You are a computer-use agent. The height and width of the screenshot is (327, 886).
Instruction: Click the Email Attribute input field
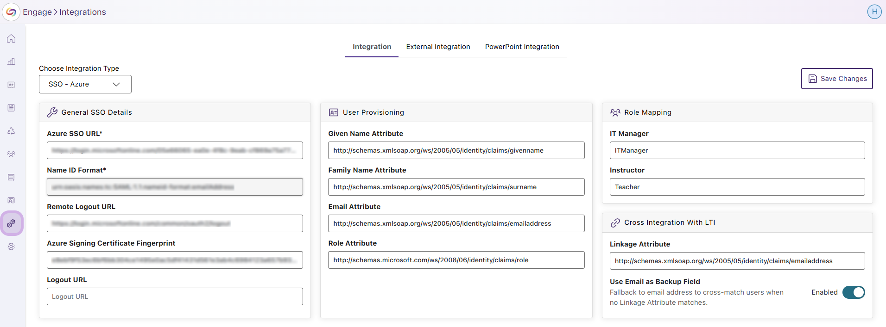coord(456,223)
